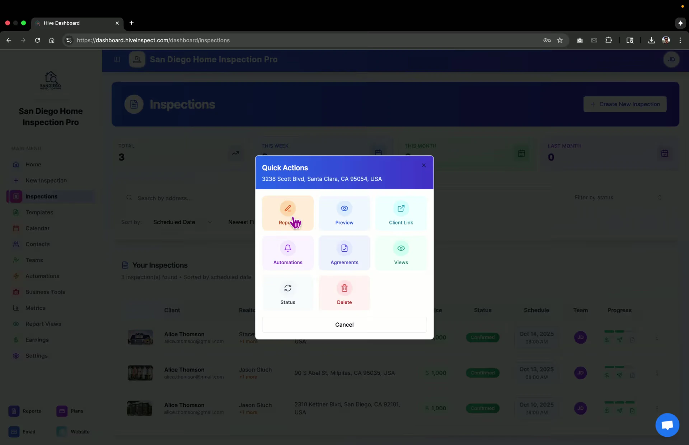Screen dimensions: 689x445
Task: Cancel the Quick Actions dialog
Action: tap(344, 325)
